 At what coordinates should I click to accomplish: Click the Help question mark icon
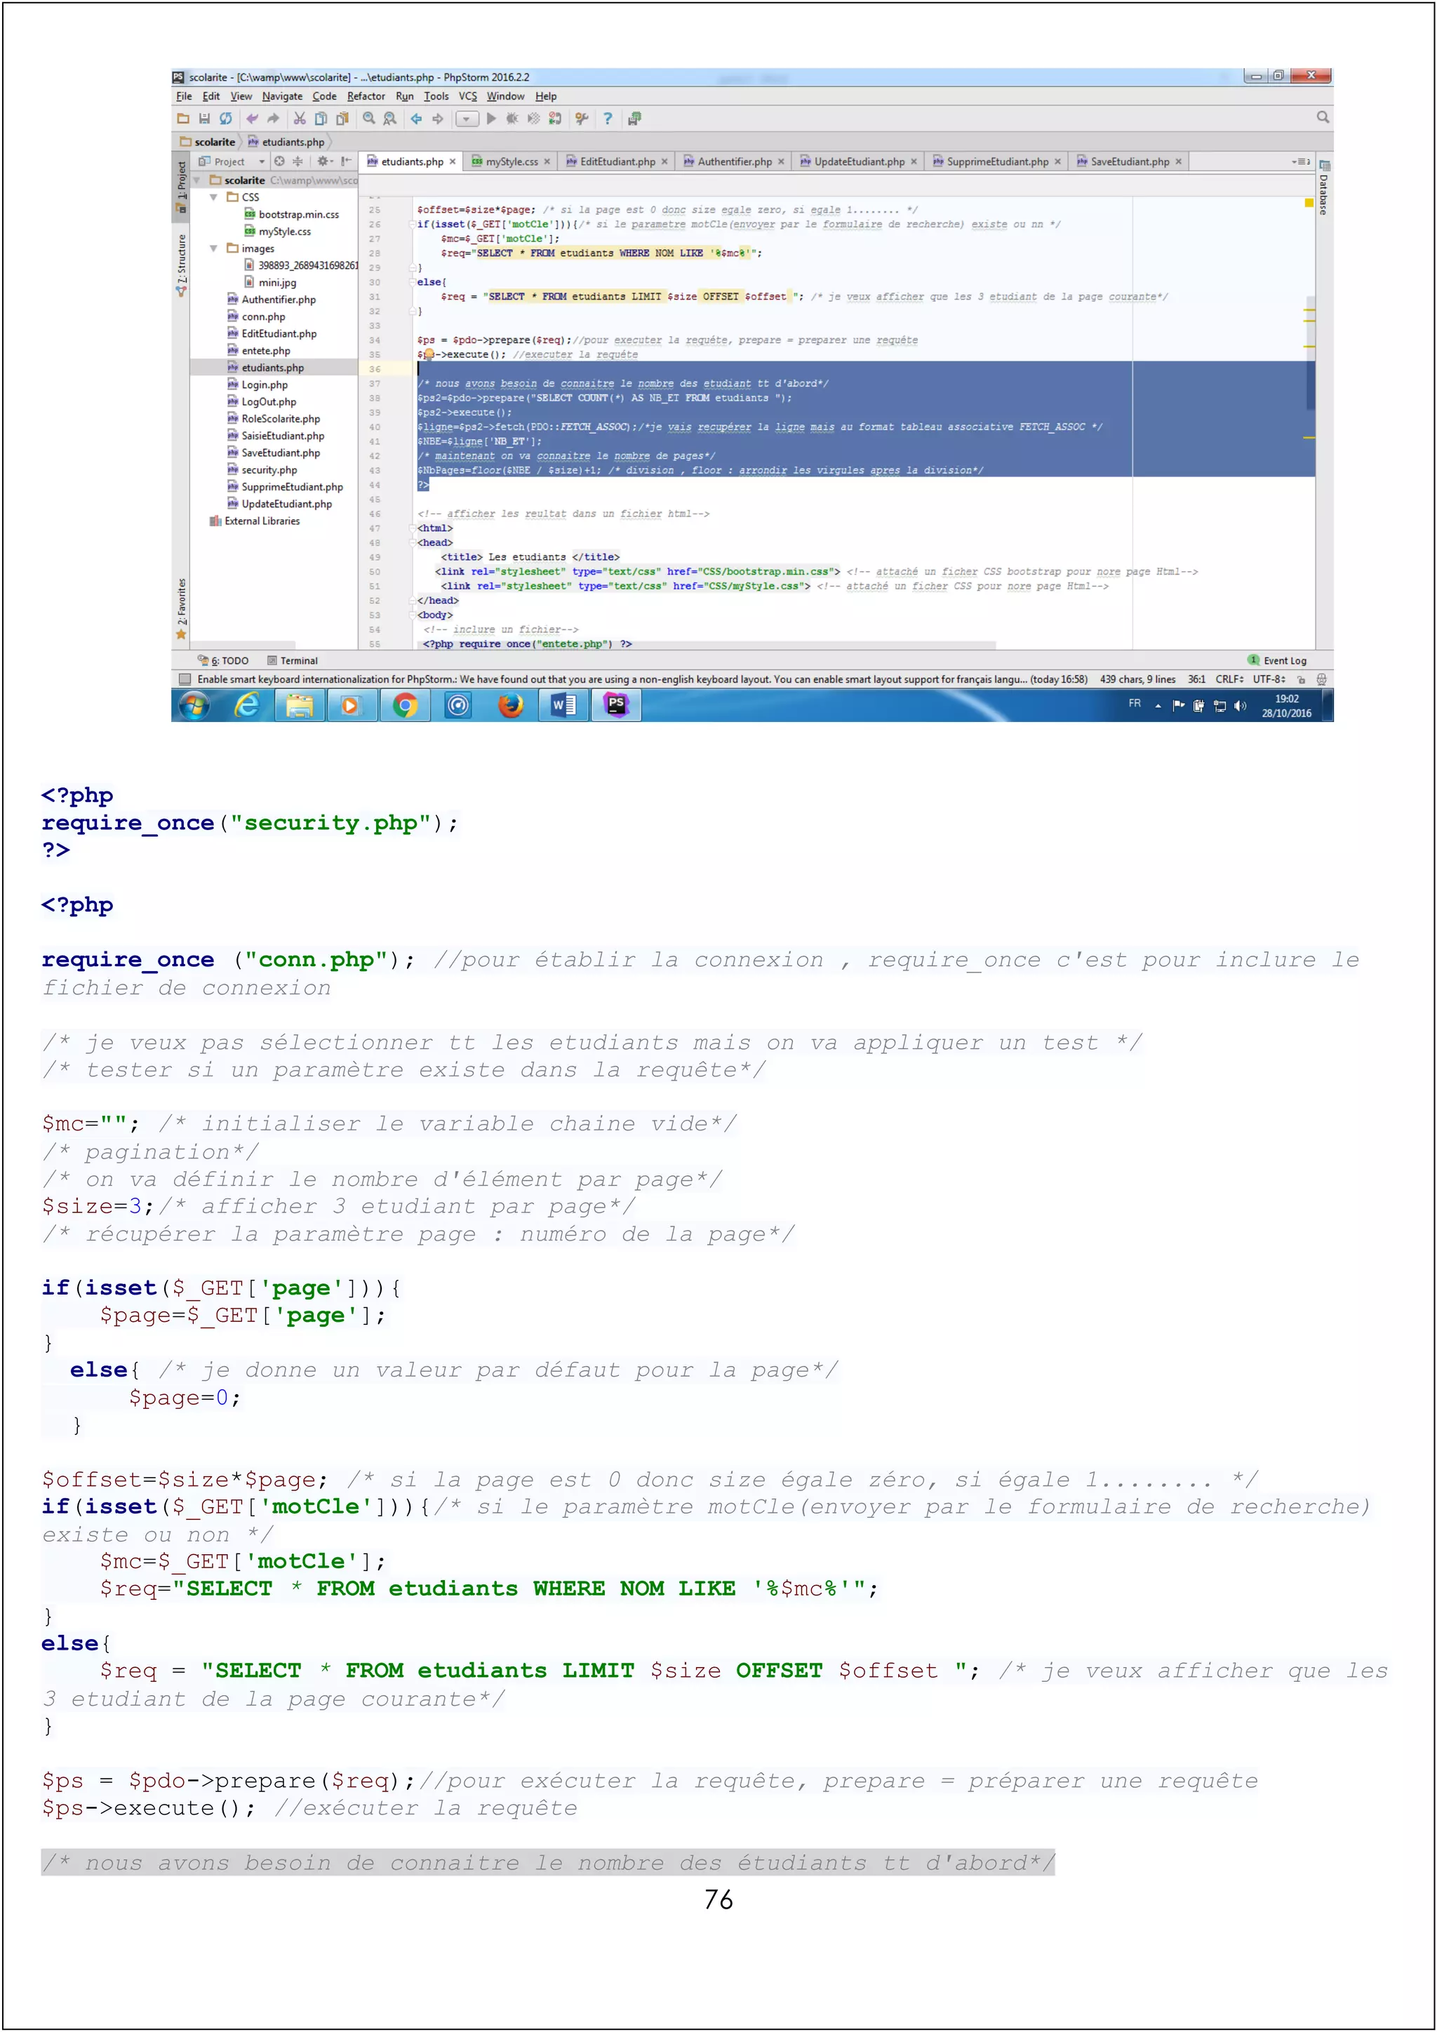pos(608,119)
